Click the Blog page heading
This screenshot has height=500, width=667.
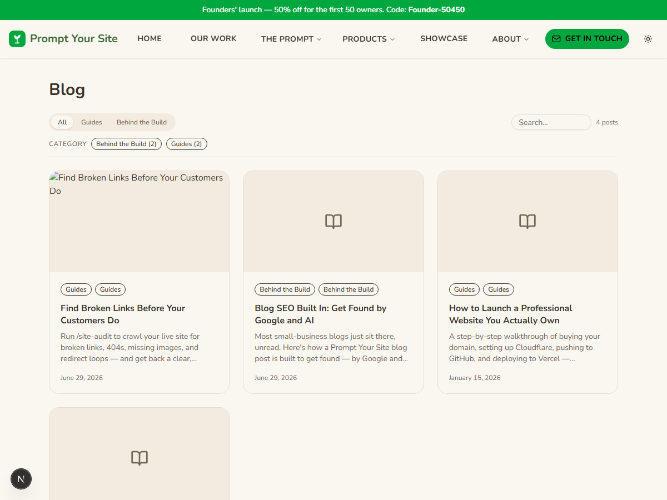coord(67,89)
